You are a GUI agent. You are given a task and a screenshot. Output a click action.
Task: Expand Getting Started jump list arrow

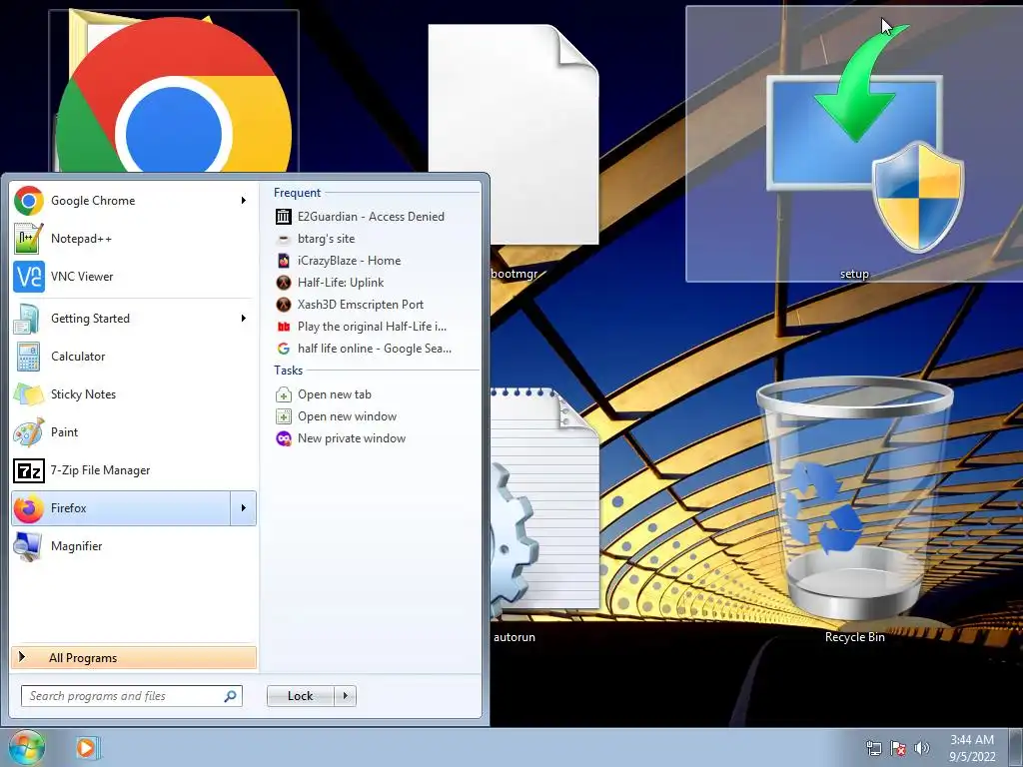click(x=244, y=319)
